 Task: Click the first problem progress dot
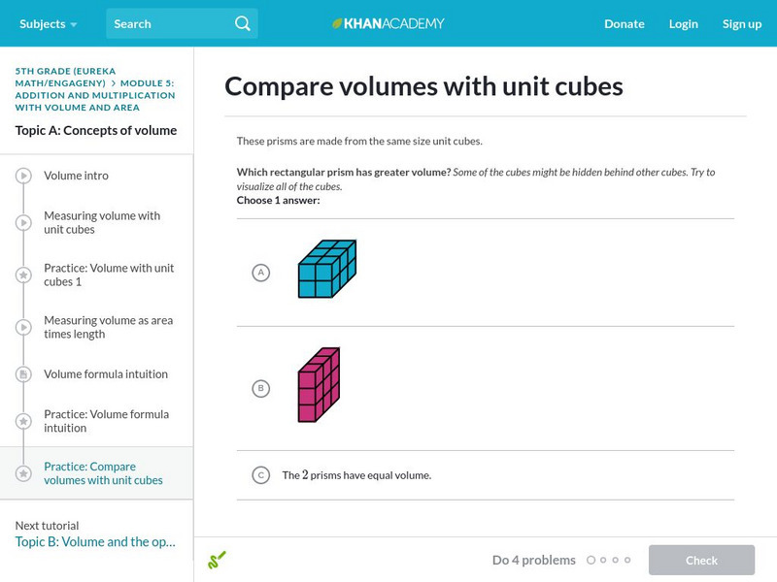[x=591, y=560]
